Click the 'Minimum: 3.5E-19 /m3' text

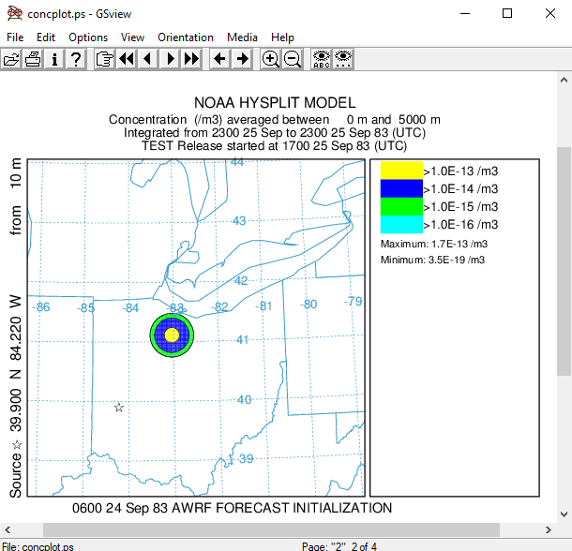(432, 260)
